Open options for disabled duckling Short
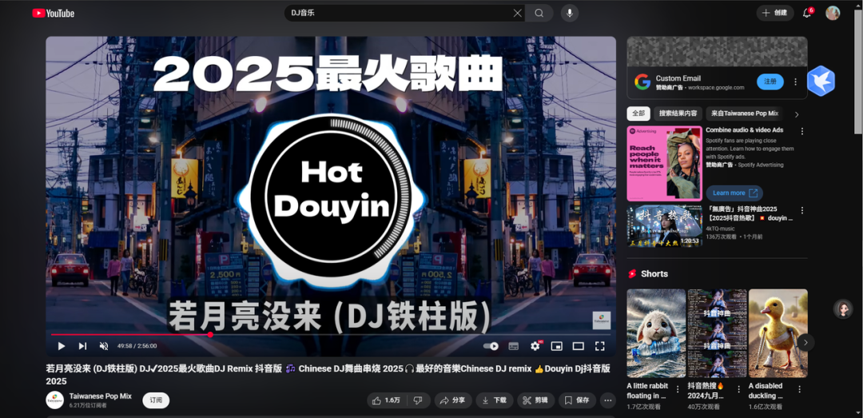The image size is (863, 418). [800, 389]
